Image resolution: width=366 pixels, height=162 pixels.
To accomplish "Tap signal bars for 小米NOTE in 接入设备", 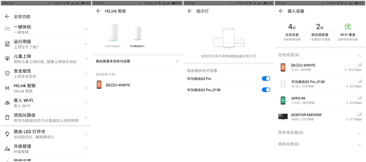I will (359, 65).
